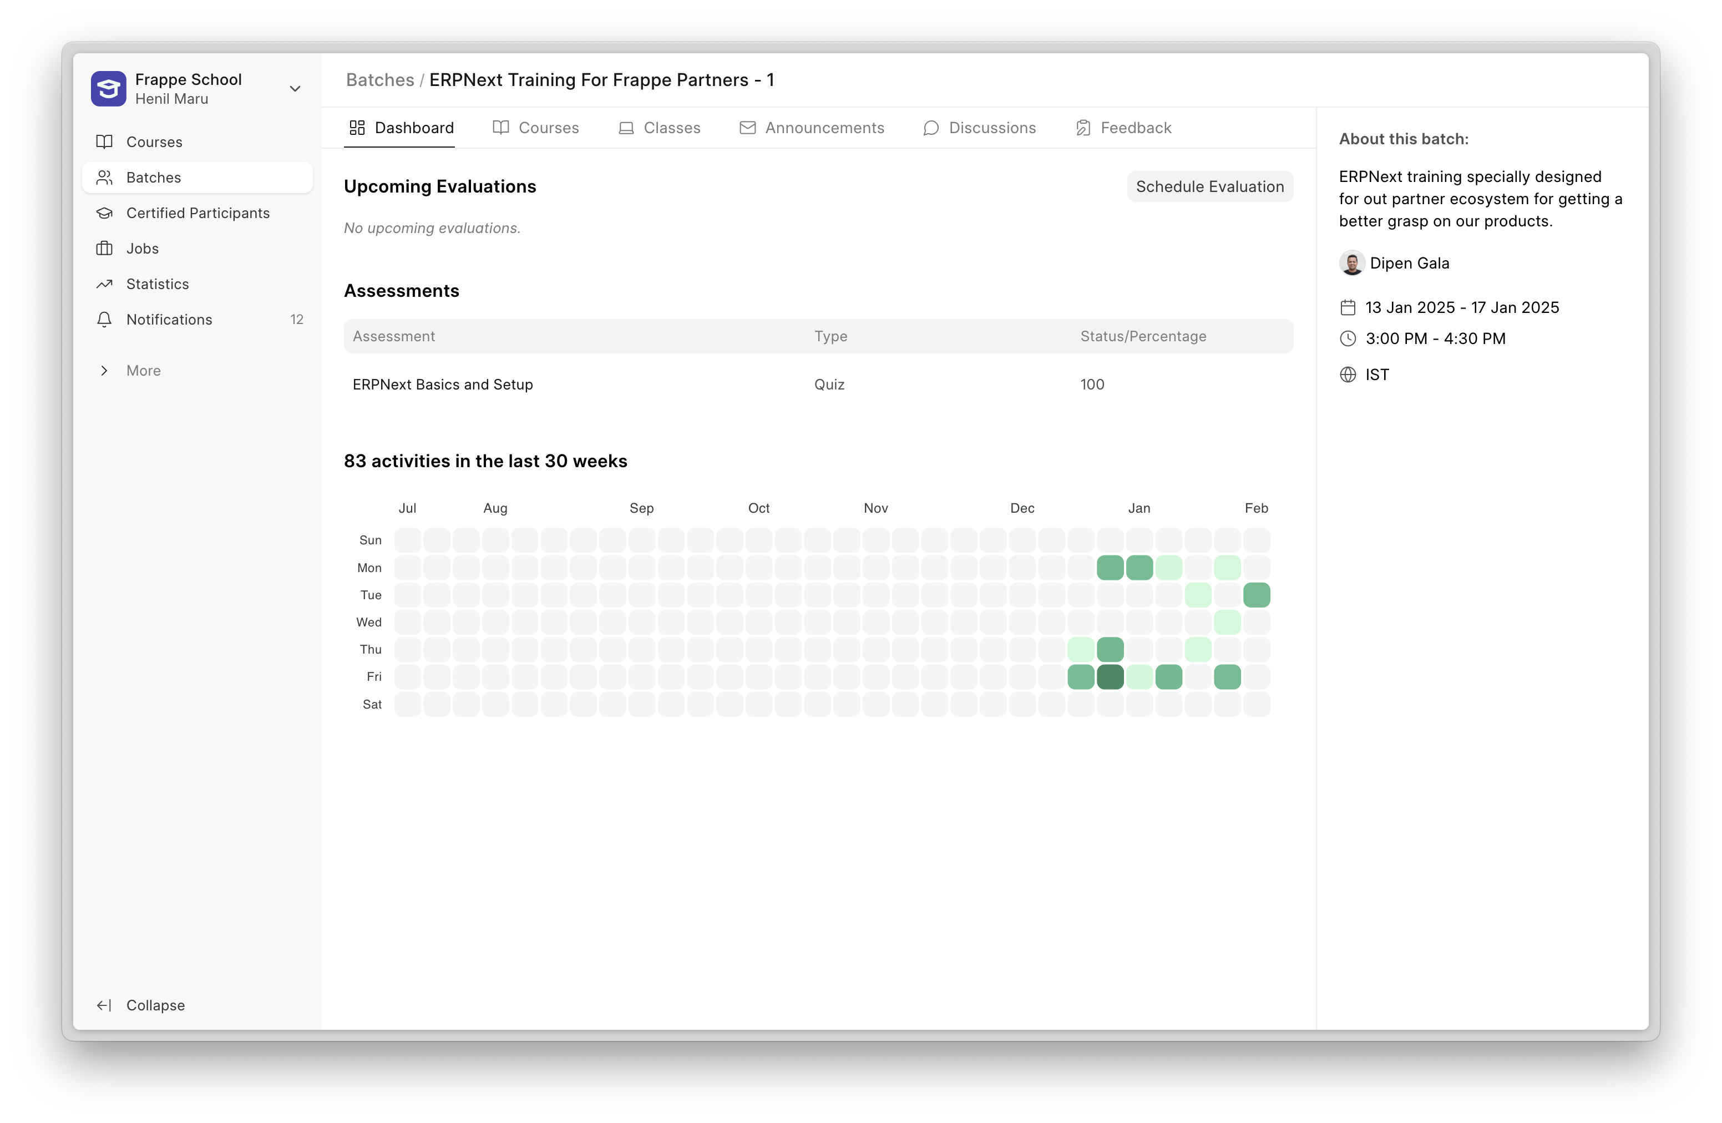Screen dimensions: 1722x1123
Task: Click the Jobs briefcase icon
Action: click(x=104, y=248)
